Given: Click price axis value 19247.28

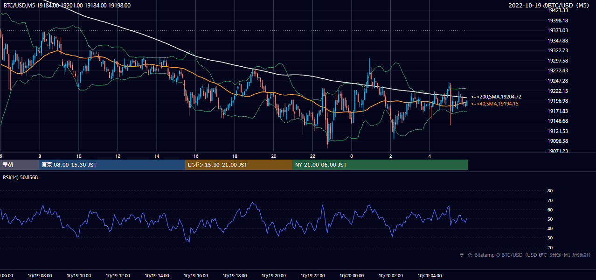Looking at the screenshot, I should tap(557, 81).
